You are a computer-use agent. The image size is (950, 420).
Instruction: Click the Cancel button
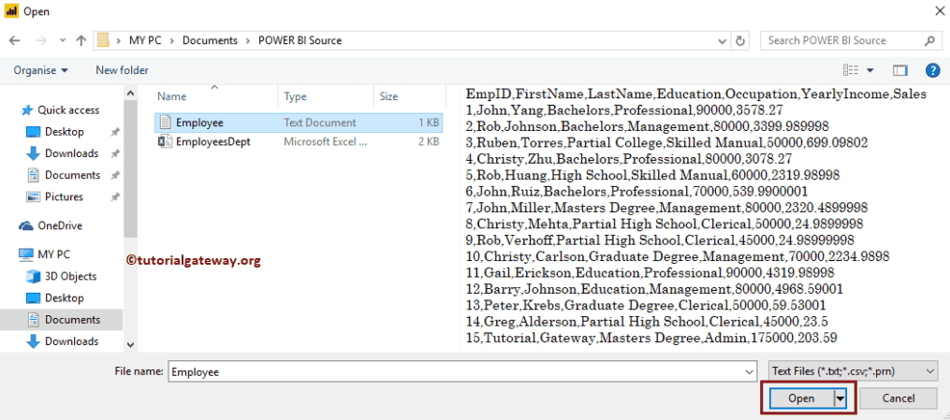898,398
